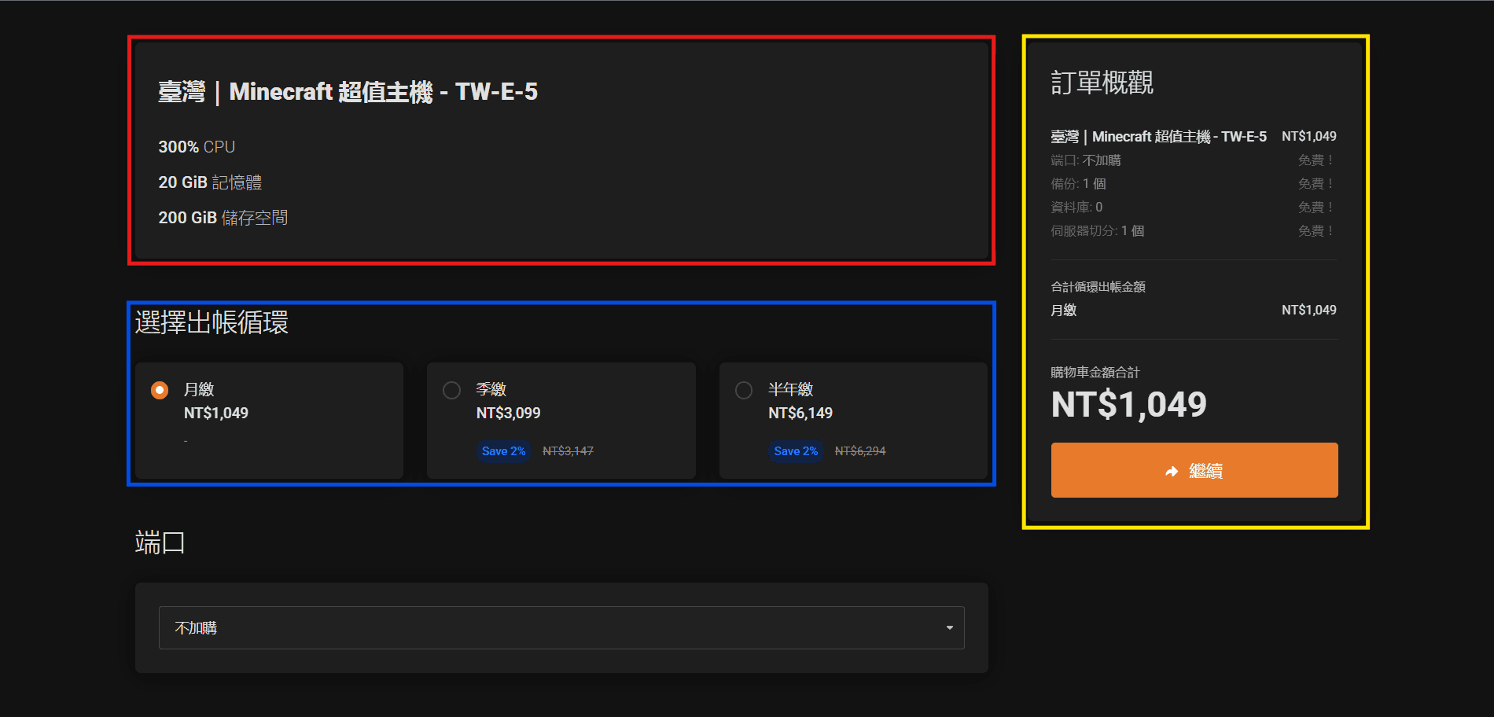This screenshot has width=1494, height=717.
Task: Click the "備份: 1 個" order summary line
Action: pyautogui.click(x=1079, y=184)
